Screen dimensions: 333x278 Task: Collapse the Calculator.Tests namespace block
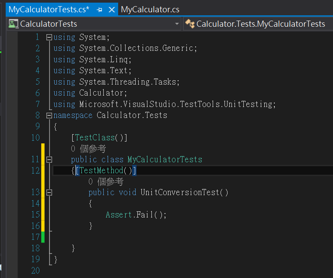49,116
